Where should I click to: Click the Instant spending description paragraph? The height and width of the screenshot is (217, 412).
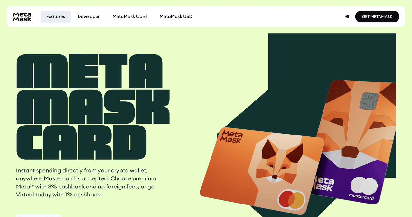(86, 182)
